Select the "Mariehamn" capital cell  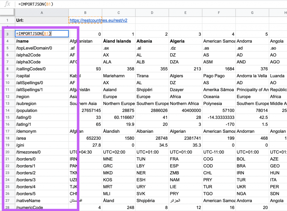point(119,76)
